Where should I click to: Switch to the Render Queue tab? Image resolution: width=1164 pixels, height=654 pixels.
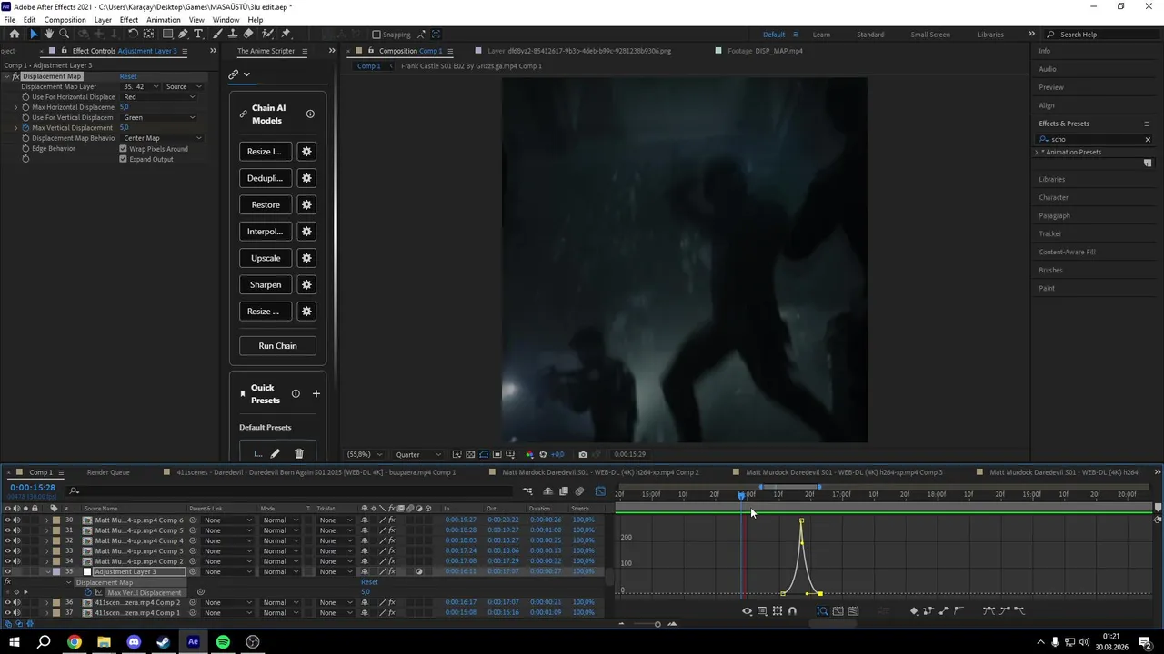click(108, 472)
